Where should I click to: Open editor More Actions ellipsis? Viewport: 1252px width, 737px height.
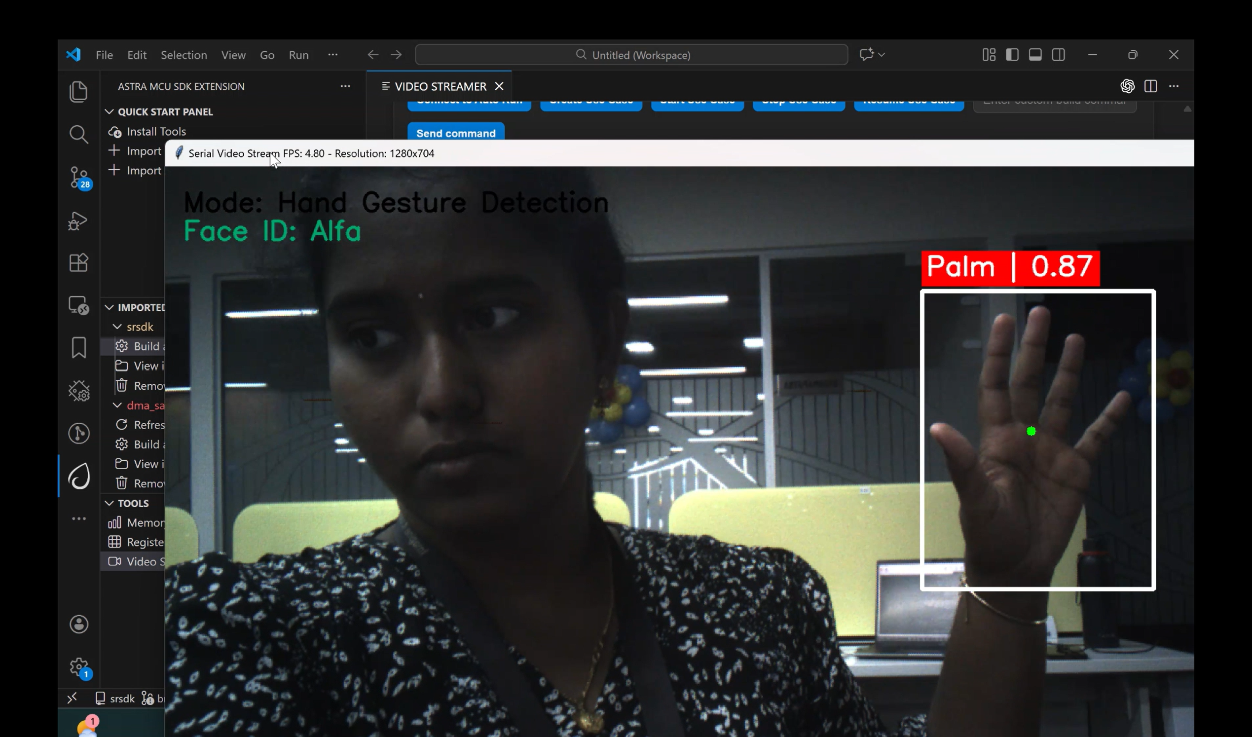(x=1174, y=86)
